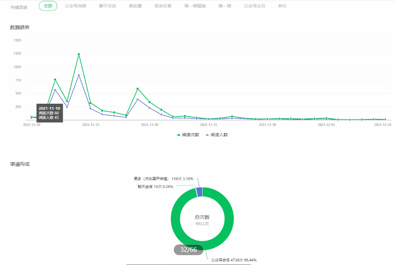Viewport: 395px width, 265px height.
Task: Click the 2021-11-30 x-axis date label
Action: coord(267,124)
